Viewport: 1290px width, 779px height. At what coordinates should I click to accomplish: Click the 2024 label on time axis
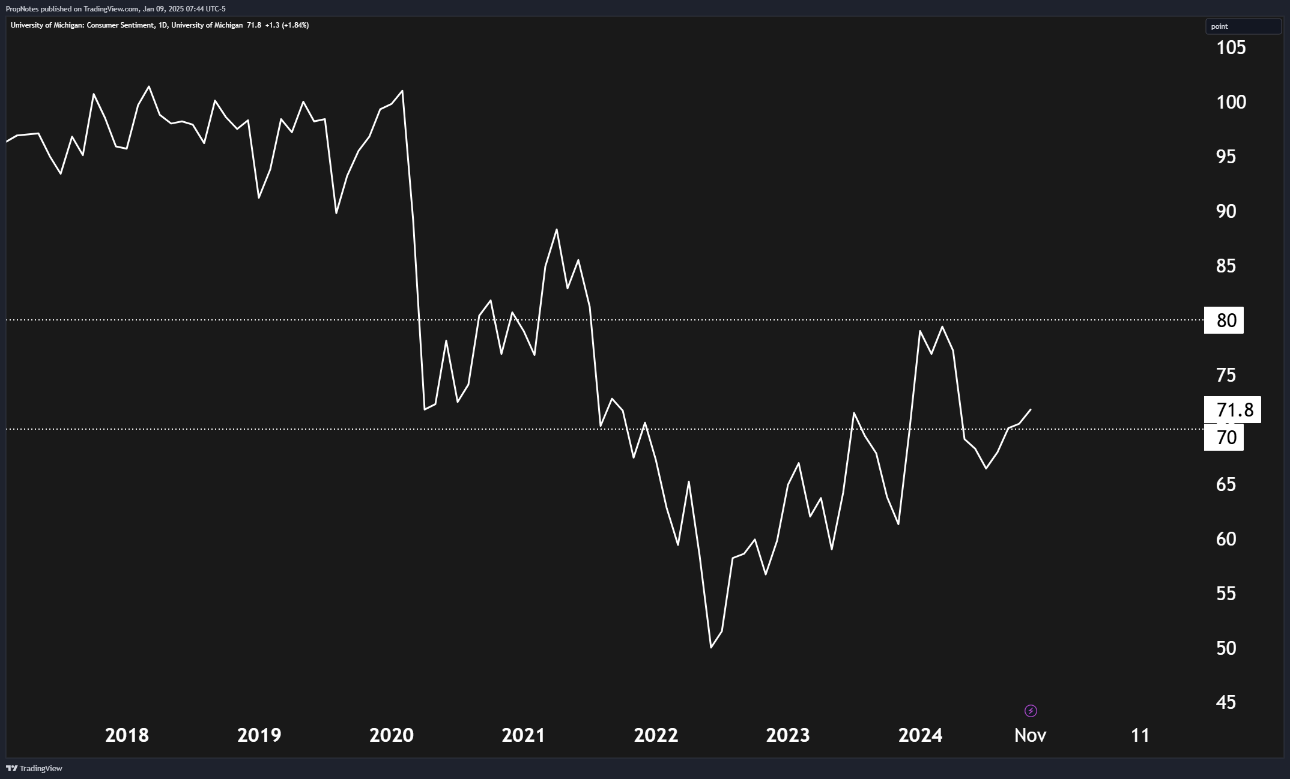click(921, 735)
